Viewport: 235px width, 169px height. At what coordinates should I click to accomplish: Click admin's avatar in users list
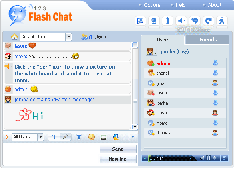(x=151, y=63)
